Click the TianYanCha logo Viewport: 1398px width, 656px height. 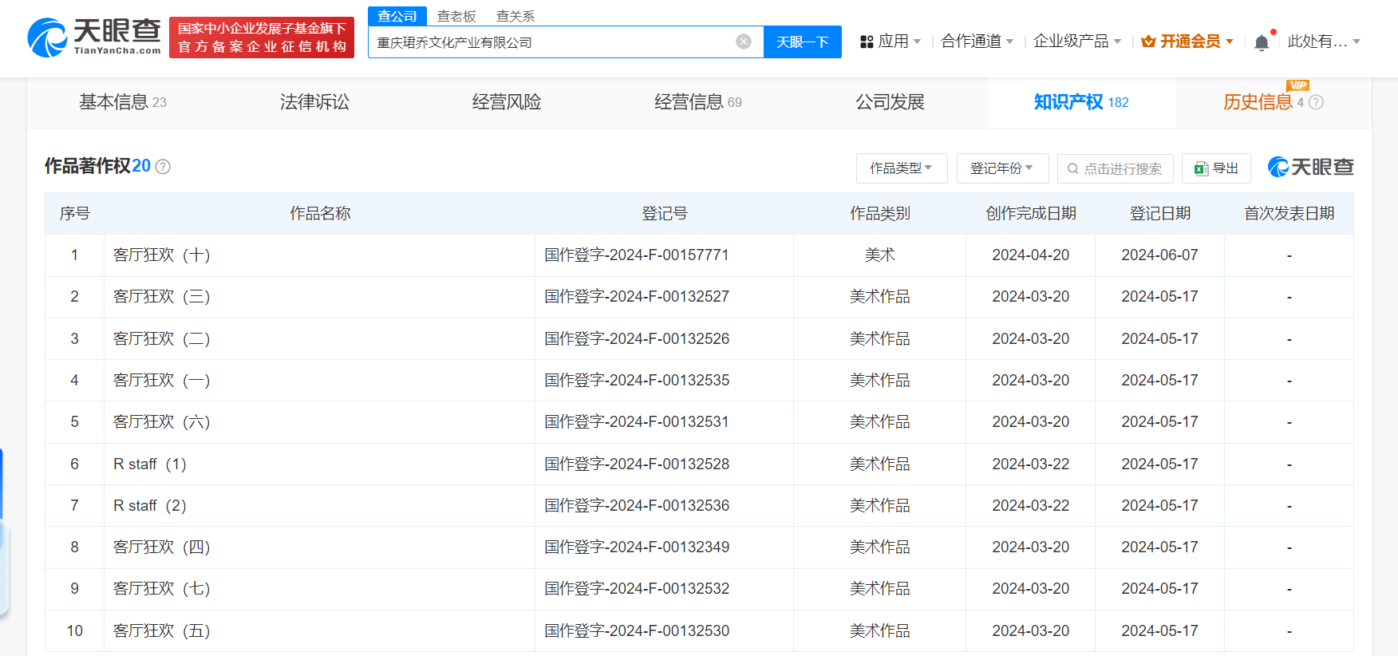[94, 38]
